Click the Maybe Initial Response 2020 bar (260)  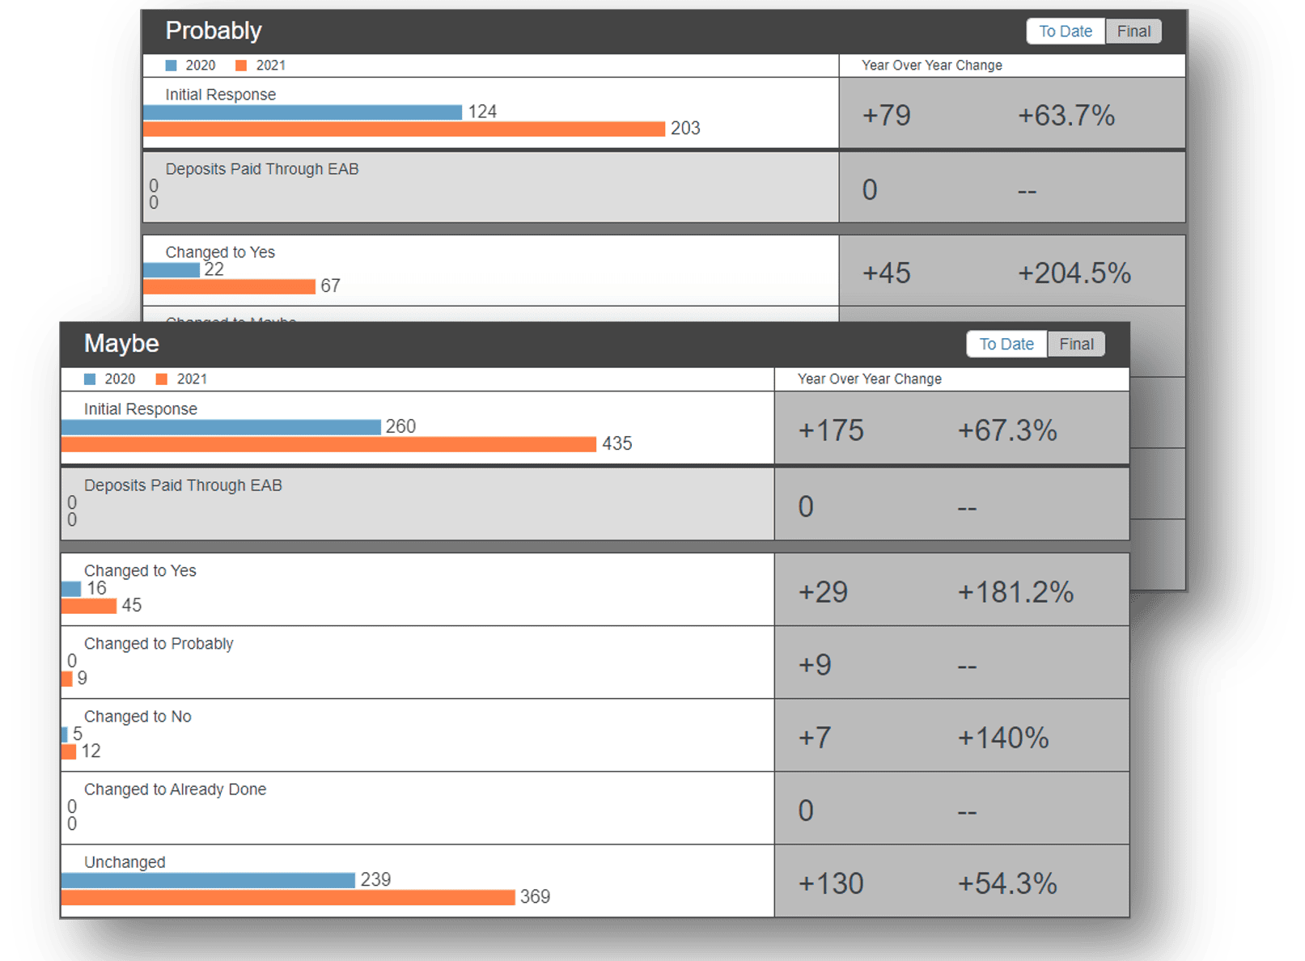(221, 427)
